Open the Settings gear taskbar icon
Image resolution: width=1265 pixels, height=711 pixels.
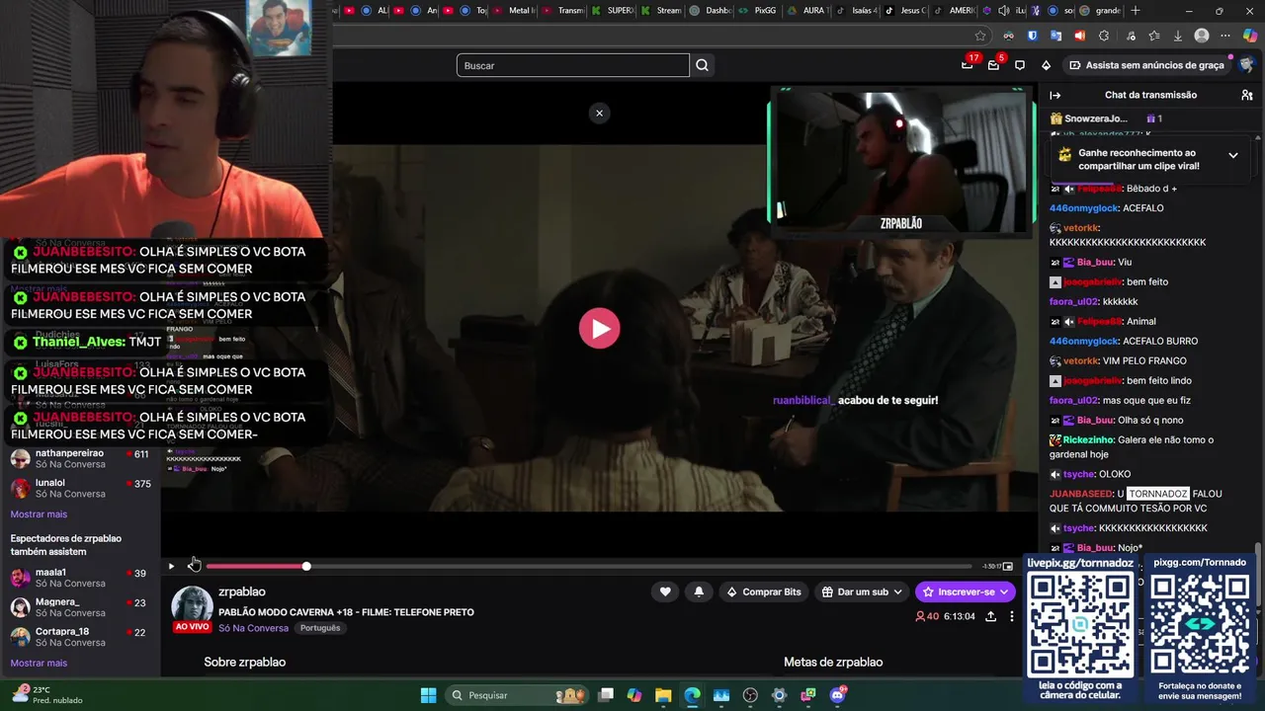click(779, 695)
